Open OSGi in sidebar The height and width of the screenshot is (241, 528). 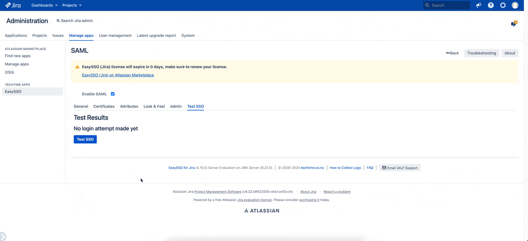pos(10,72)
